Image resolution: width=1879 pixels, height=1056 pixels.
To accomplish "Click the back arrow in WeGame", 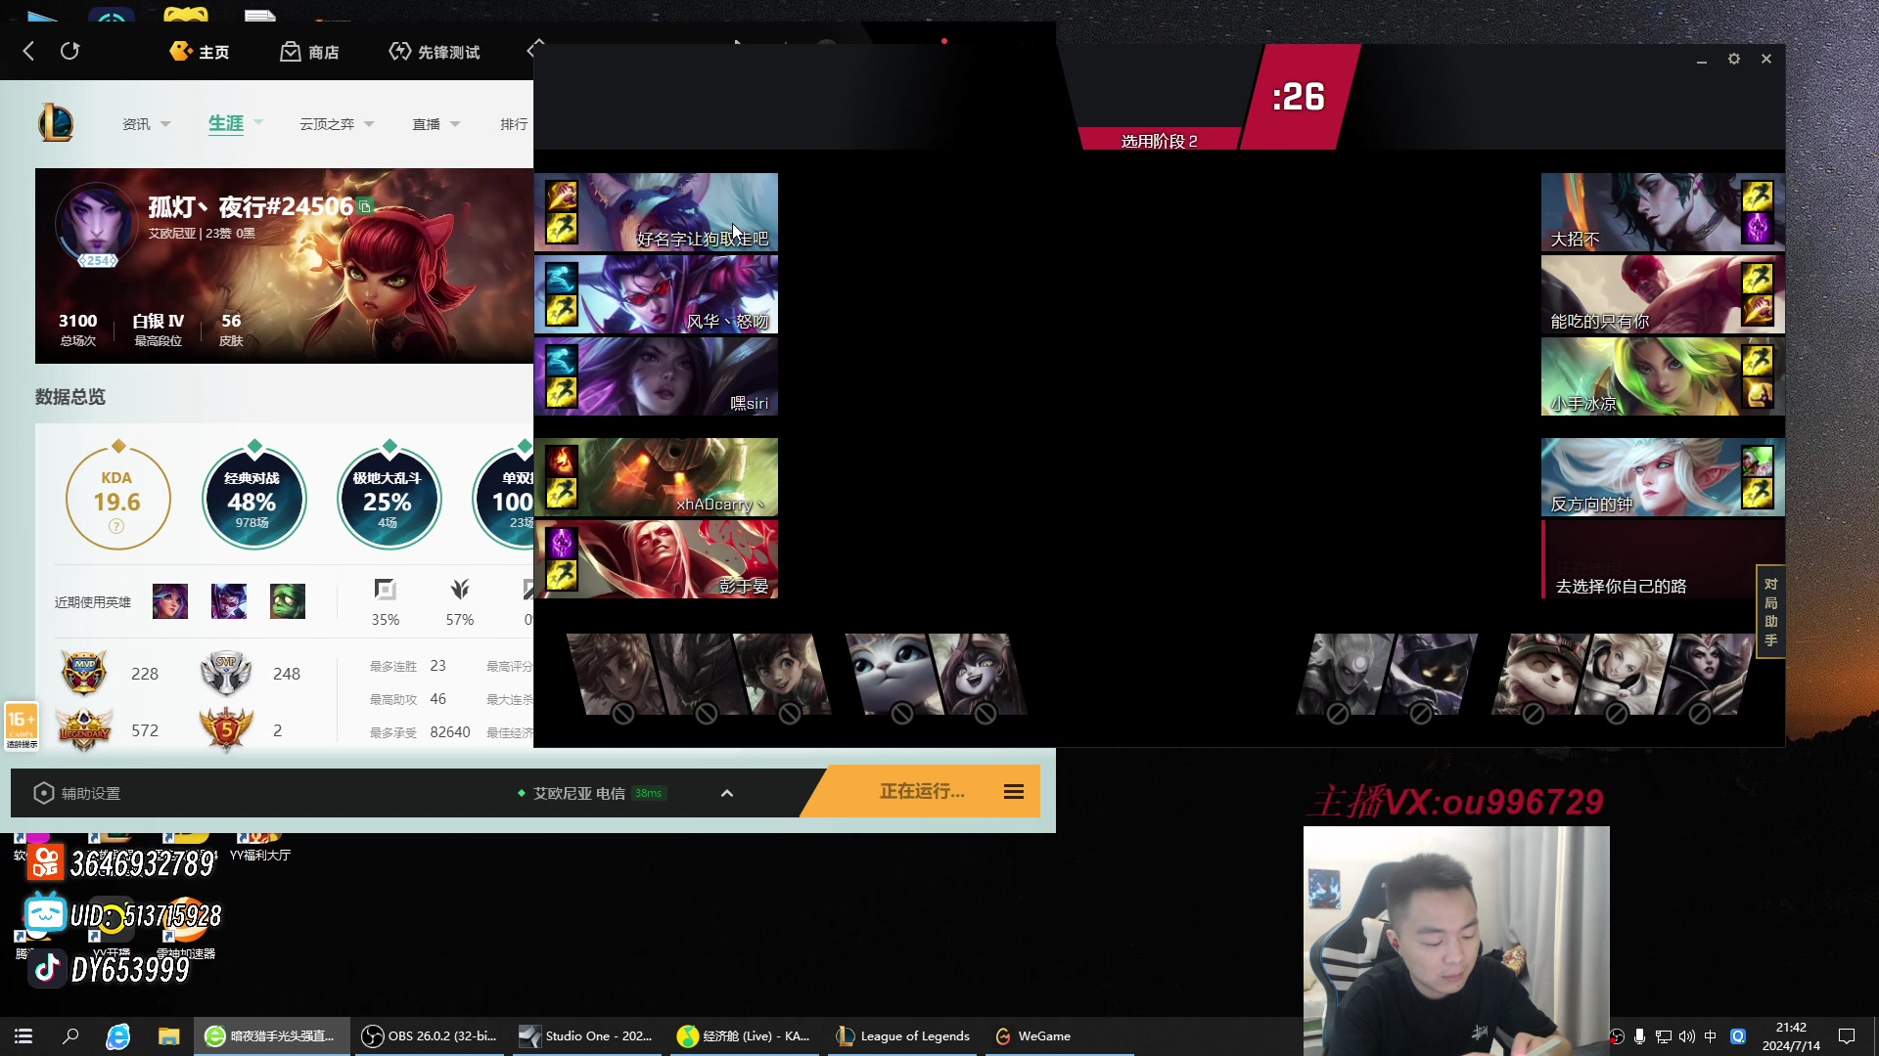I will tap(28, 51).
